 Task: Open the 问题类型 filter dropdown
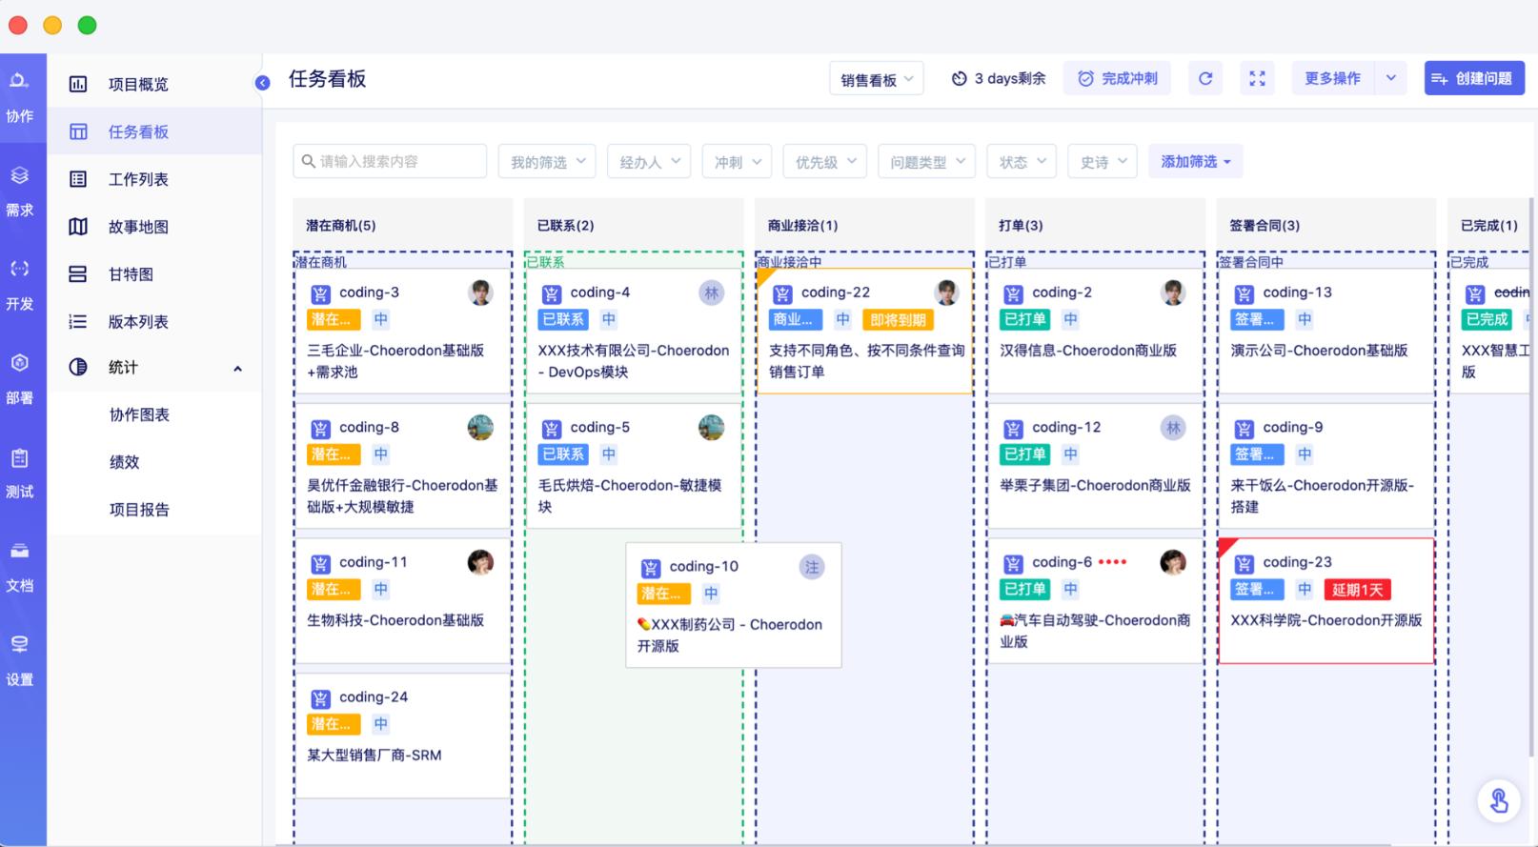pyautogui.click(x=927, y=162)
